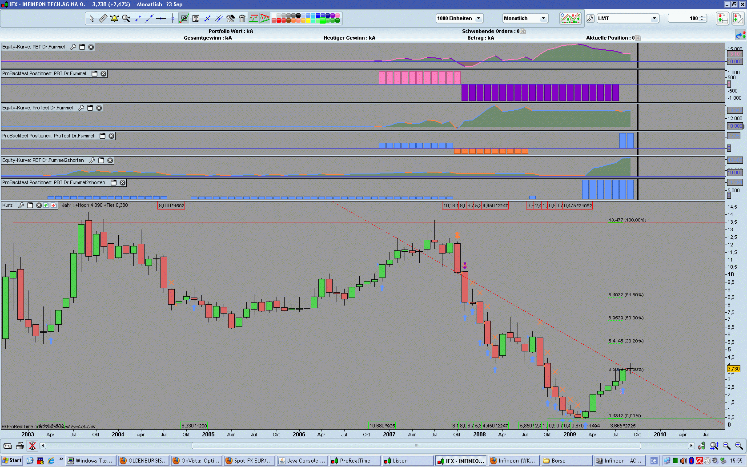Image resolution: width=747 pixels, height=467 pixels.
Task: Click the horizontal chart scrollbar thumb
Action: point(416,446)
